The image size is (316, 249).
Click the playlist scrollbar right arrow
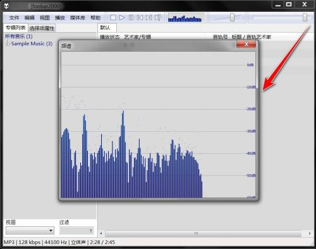[x=310, y=233]
